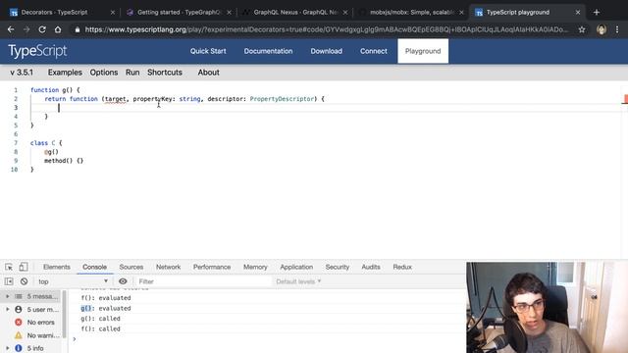This screenshot has width=628, height=353.
Task: Open the Sources DevTools panel
Action: pos(131,267)
